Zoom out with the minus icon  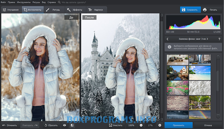tap(141, 125)
